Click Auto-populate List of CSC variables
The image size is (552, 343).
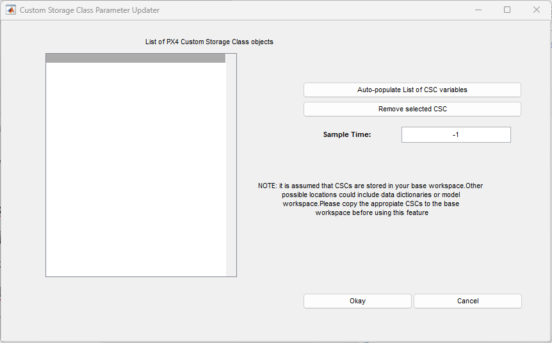412,90
